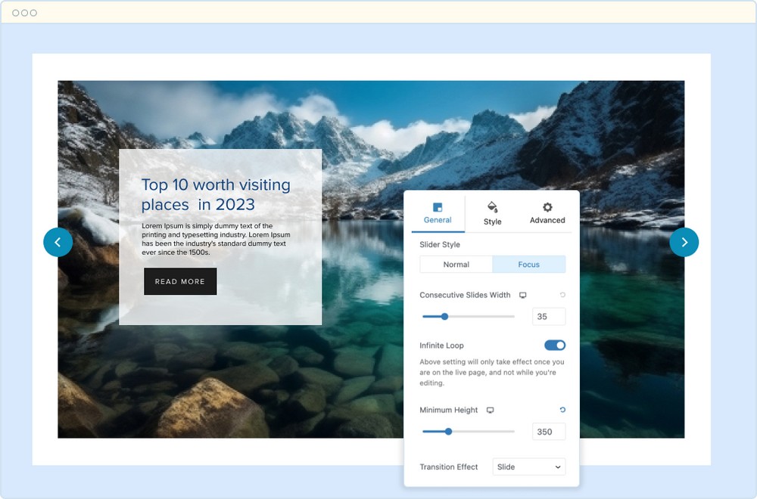This screenshot has width=757, height=499.
Task: Click the slide heading about 2023 places
Action: 216,194
